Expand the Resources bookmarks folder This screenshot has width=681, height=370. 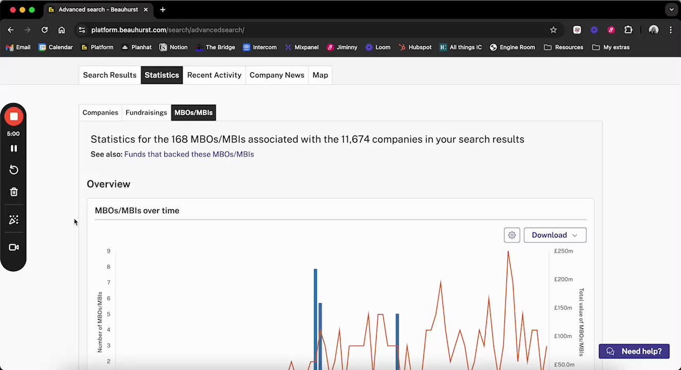coord(564,47)
